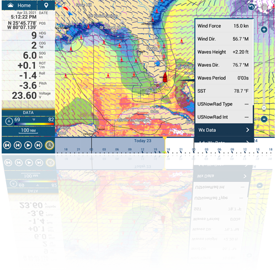The image size is (276, 276).
Task: Select the Wind Force data row
Action: click(223, 26)
